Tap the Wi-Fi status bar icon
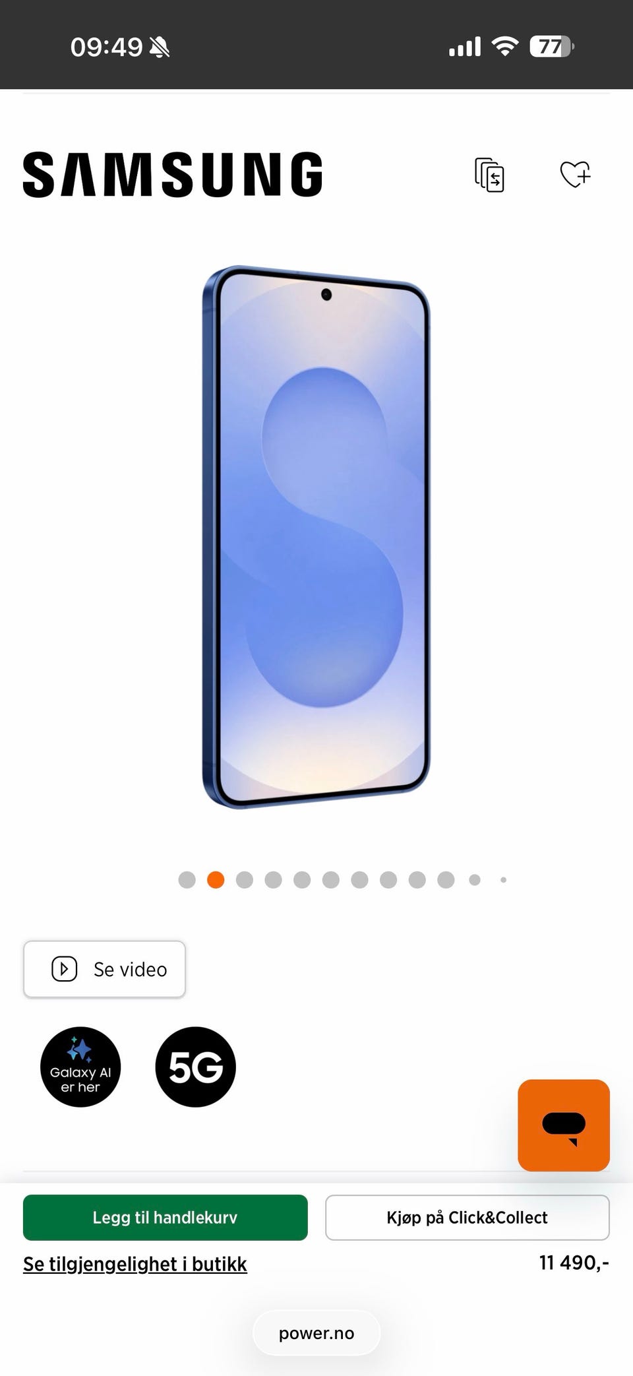The width and height of the screenshot is (633, 1376). pos(505,46)
